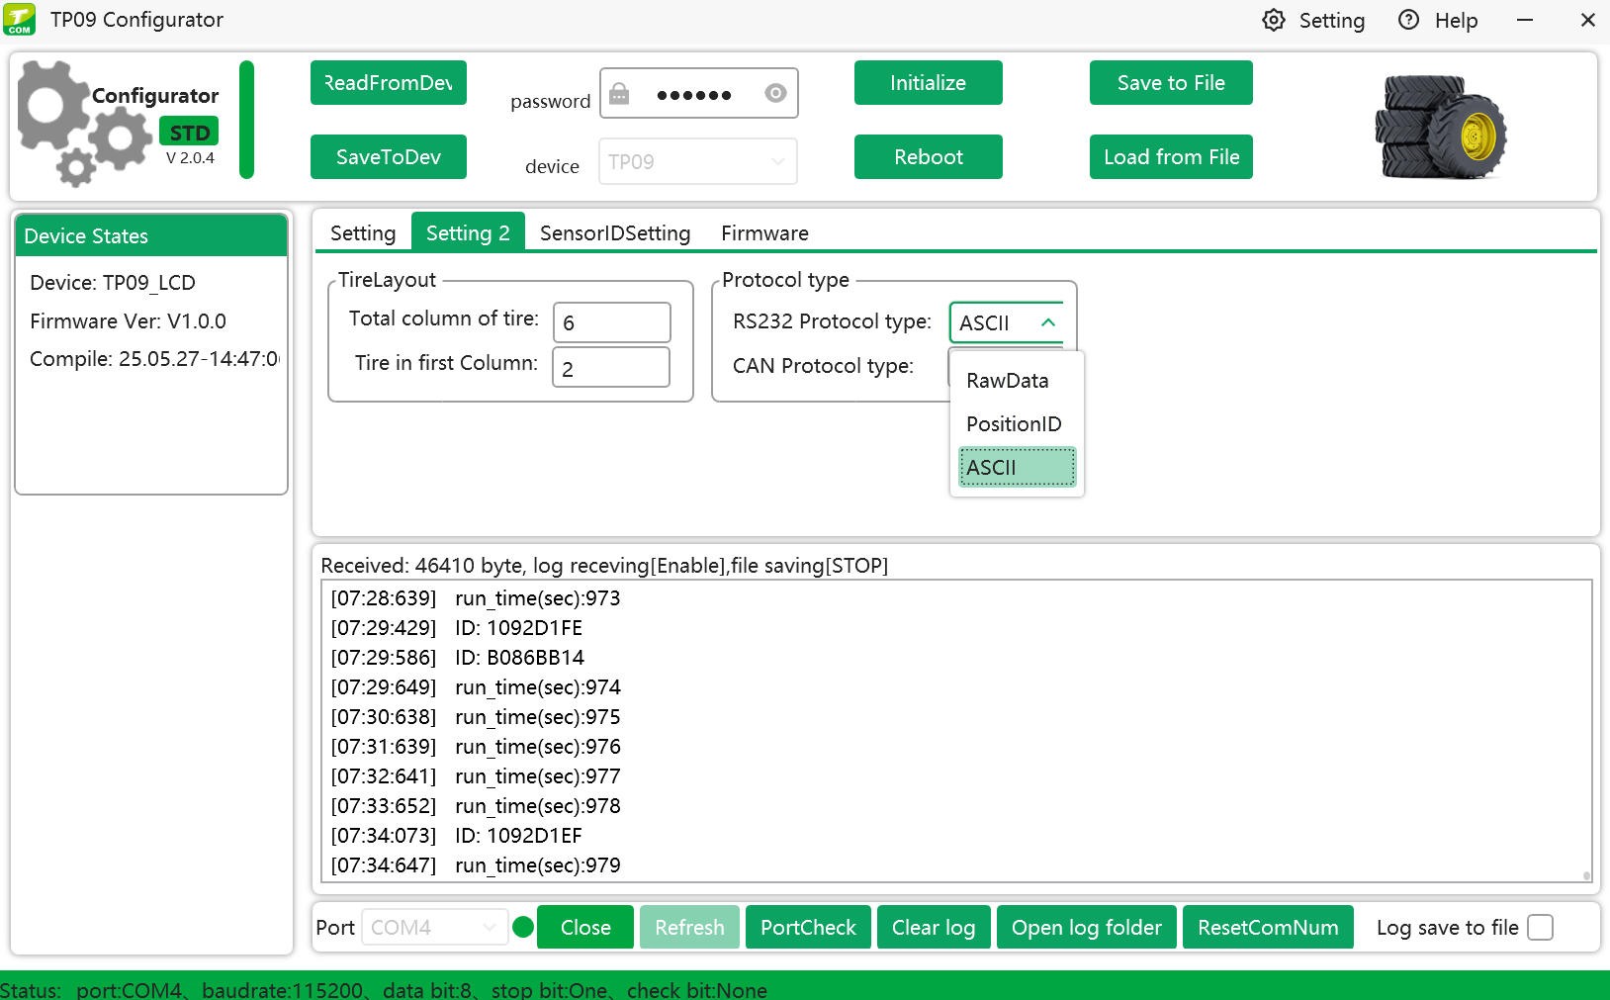Screen dimensions: 1610x1000
Task: Select RawData from protocol list
Action: click(x=1007, y=381)
